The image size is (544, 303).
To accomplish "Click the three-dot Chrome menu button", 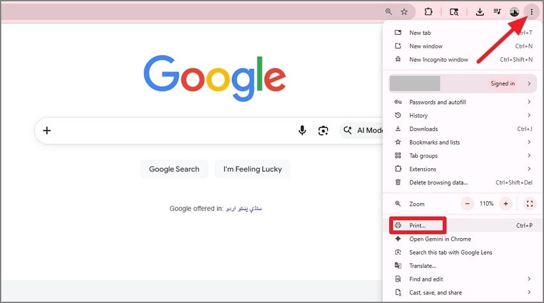I will coord(531,12).
